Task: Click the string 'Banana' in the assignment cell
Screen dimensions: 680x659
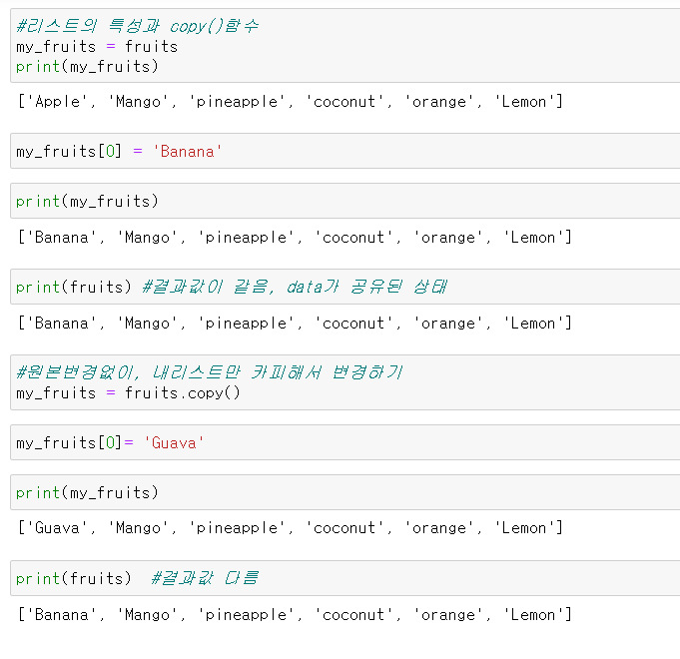Action: click(187, 152)
